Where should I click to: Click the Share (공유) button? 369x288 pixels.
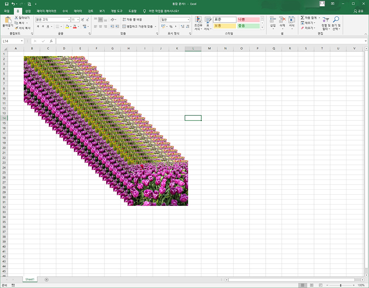pos(359,11)
